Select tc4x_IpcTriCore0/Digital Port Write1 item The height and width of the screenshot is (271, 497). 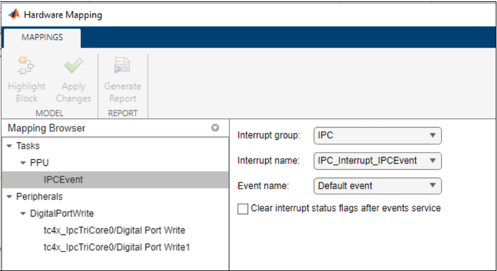(x=117, y=247)
